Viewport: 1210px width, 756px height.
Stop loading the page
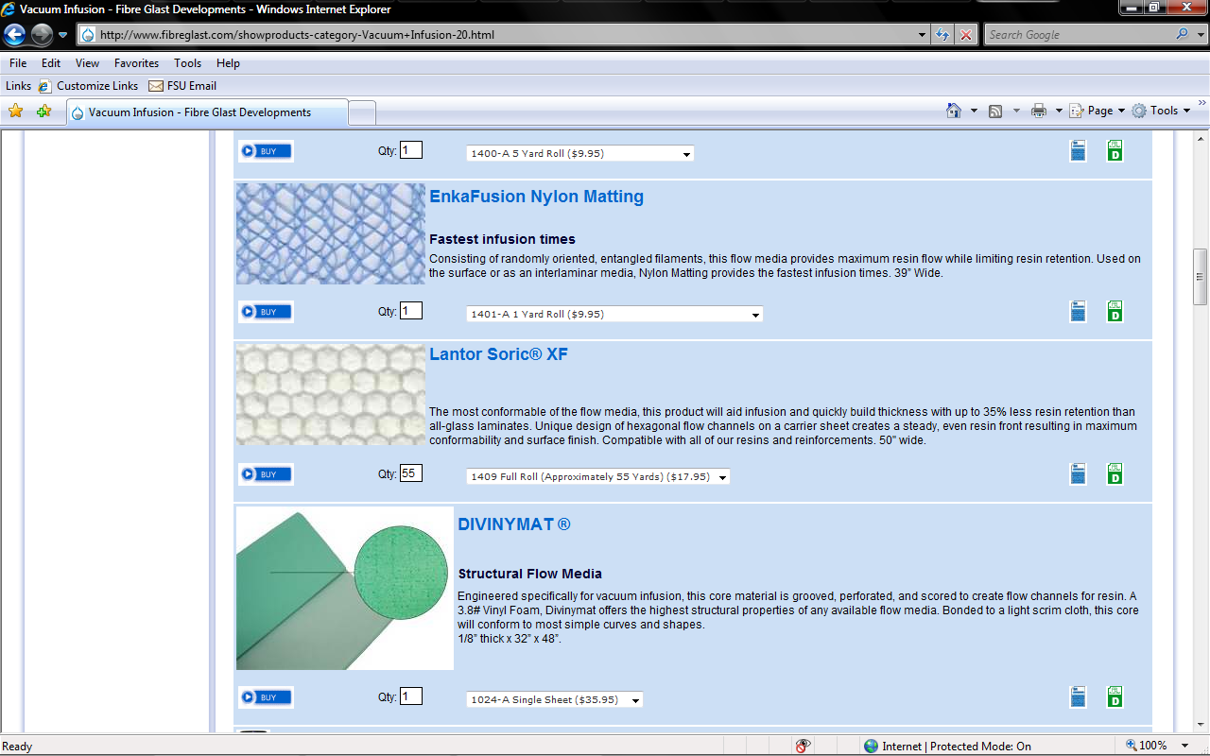(x=966, y=35)
